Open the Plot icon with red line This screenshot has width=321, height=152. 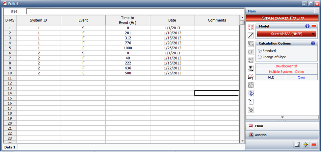[x=251, y=36]
